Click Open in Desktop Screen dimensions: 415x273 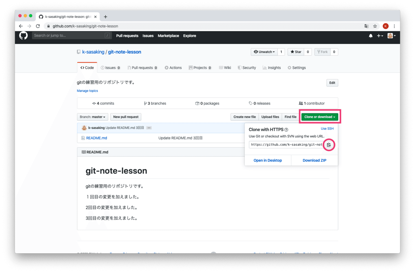click(268, 160)
